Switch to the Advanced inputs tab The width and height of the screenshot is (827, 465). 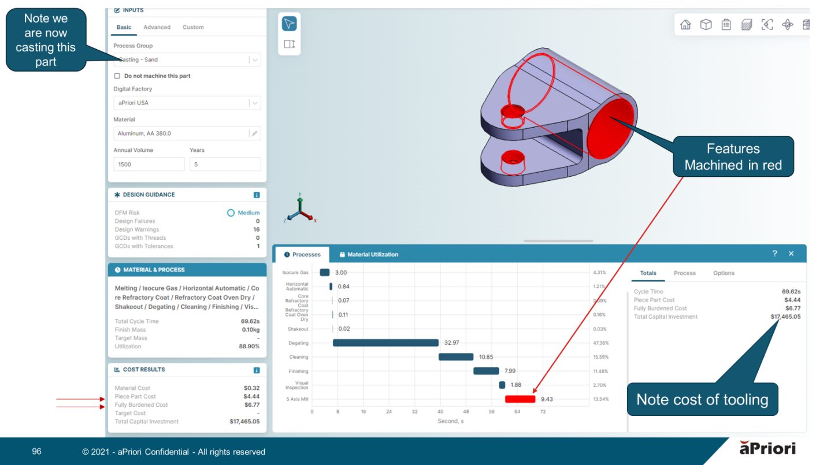(157, 27)
